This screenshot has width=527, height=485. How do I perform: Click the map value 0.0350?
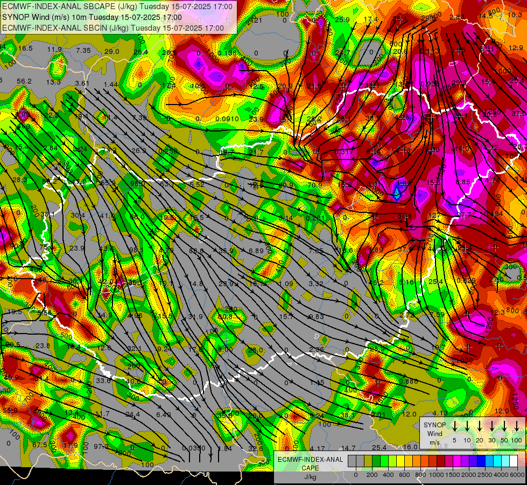tap(194, 448)
